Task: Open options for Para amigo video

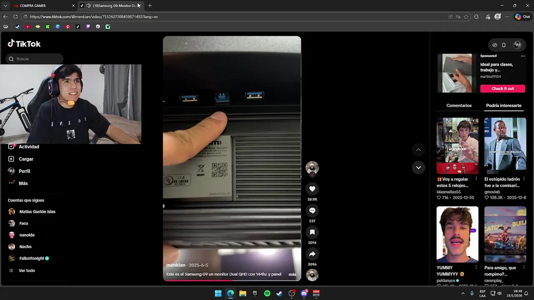Action: 524,267
